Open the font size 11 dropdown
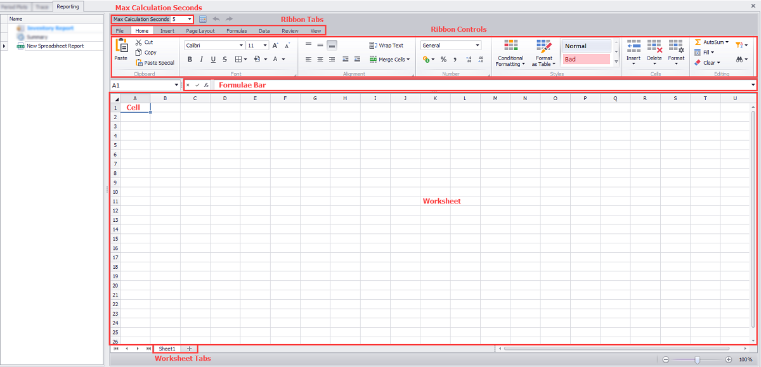Image resolution: width=761 pixels, height=367 pixels. point(265,46)
